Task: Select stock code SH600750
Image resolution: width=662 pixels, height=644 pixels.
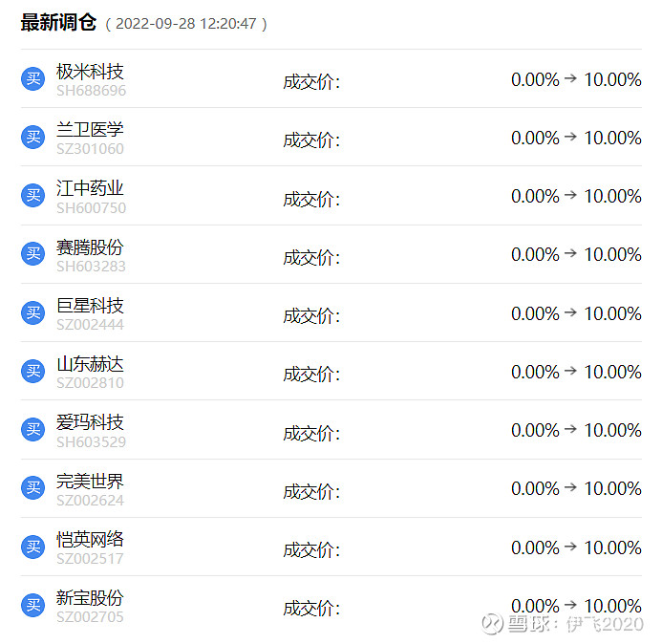Action: click(91, 208)
